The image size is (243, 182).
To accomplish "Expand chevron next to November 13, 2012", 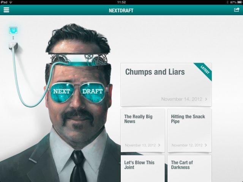I will (x=159, y=145).
